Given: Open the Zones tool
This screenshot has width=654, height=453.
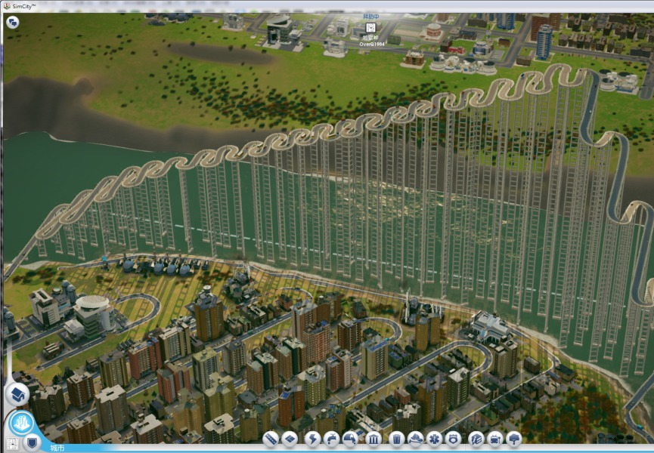Looking at the screenshot, I should click(x=290, y=439).
